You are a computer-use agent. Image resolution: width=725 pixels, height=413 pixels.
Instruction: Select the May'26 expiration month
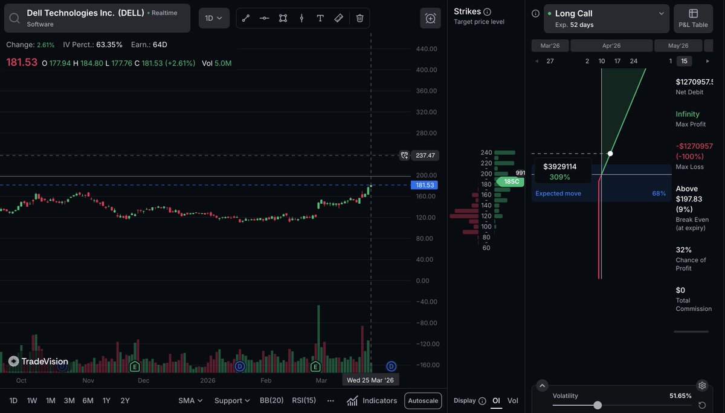(678, 45)
